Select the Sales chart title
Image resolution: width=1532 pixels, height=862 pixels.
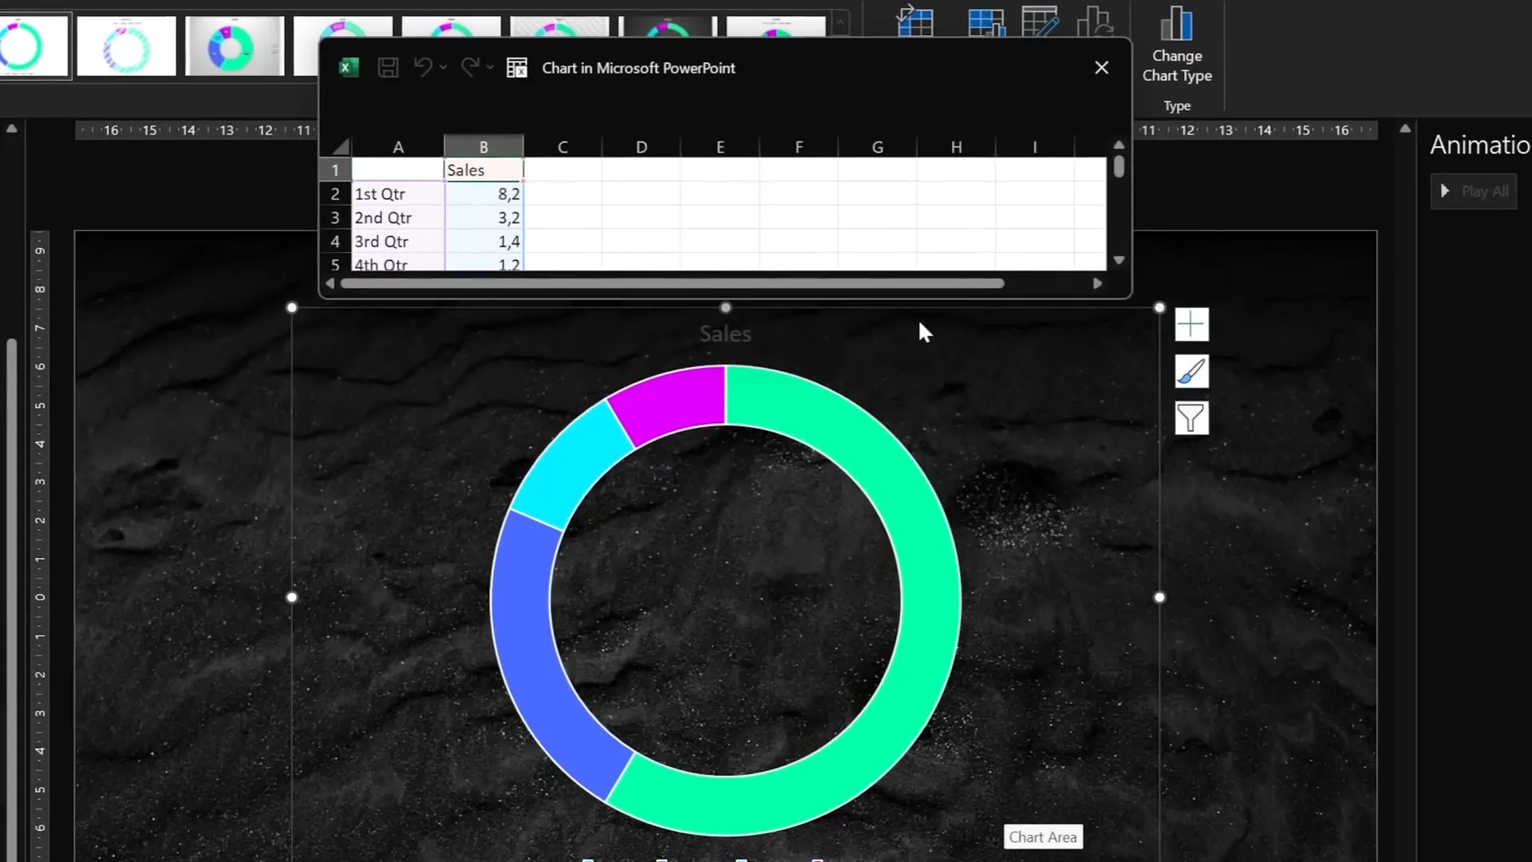725,334
